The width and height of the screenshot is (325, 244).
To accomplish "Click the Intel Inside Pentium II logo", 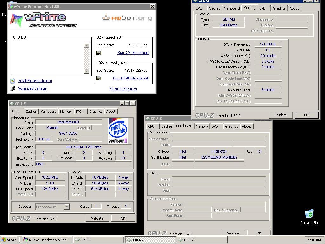I will [x=118, y=131].
